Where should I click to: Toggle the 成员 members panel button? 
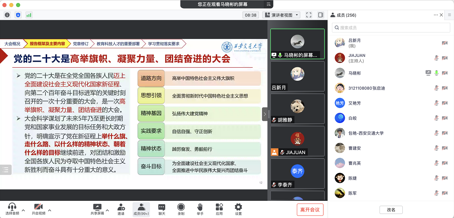pyautogui.click(x=141, y=209)
